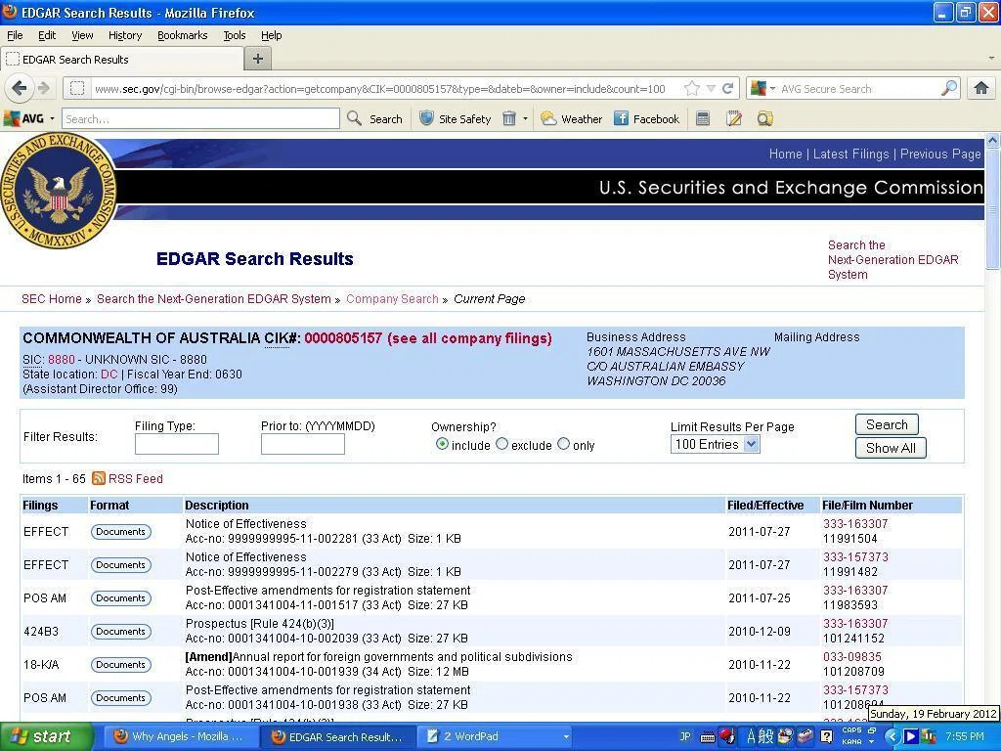Screen dimensions: 1001x751
Task: Select the include ownership radio button
Action: (x=442, y=444)
